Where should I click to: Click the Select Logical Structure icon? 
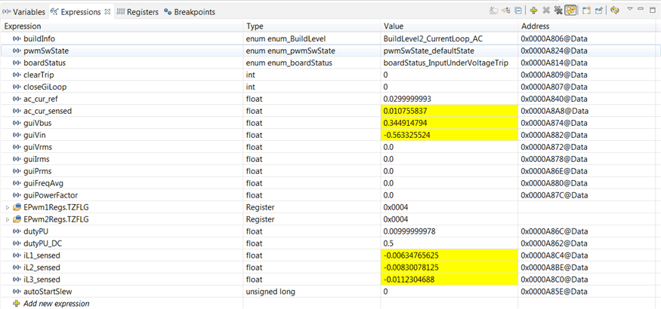click(506, 11)
